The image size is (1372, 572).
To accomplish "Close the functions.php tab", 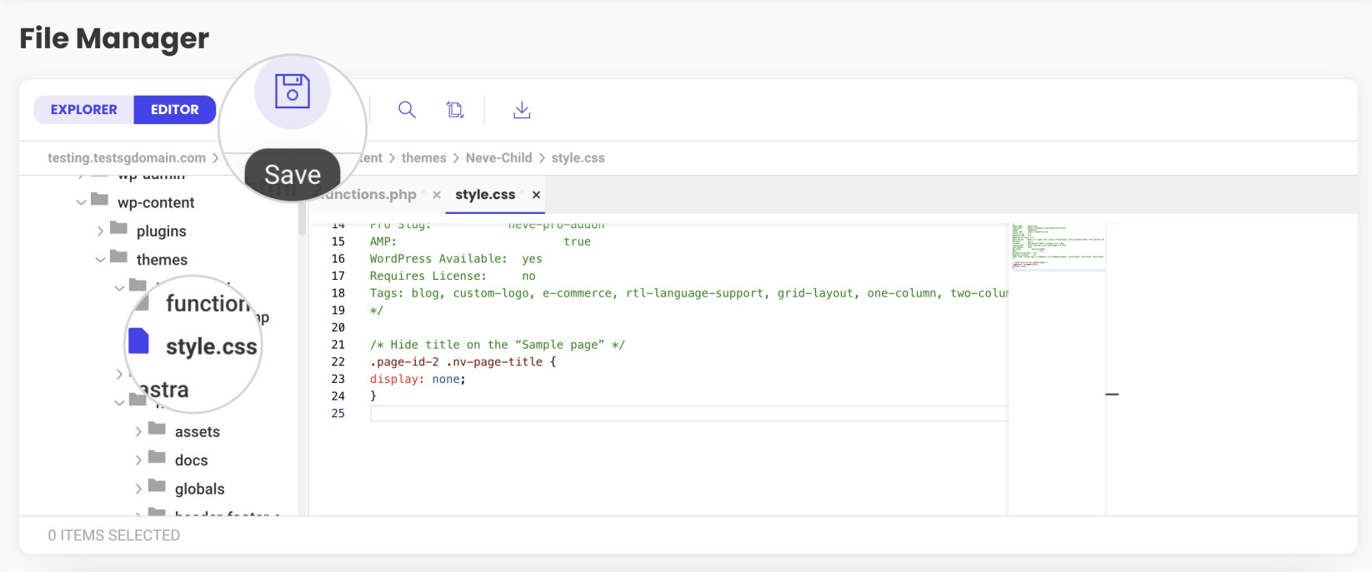I will tap(437, 195).
